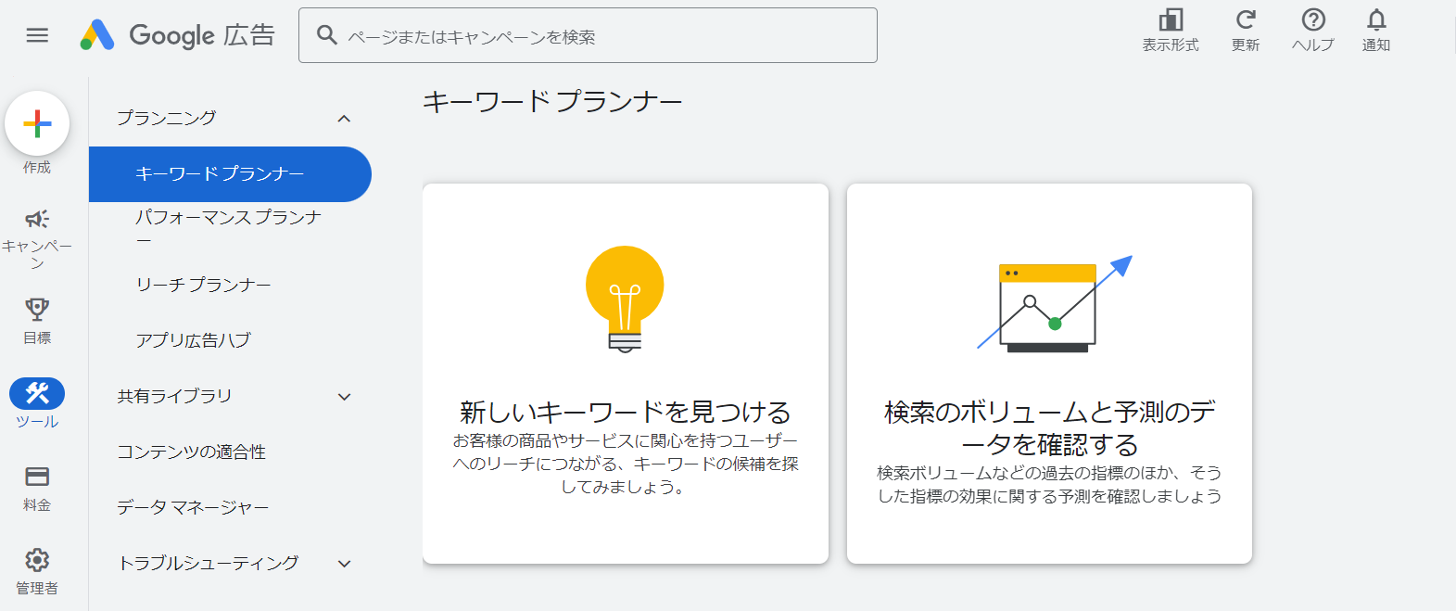Click the キーワード プランナー page title

pos(552,101)
